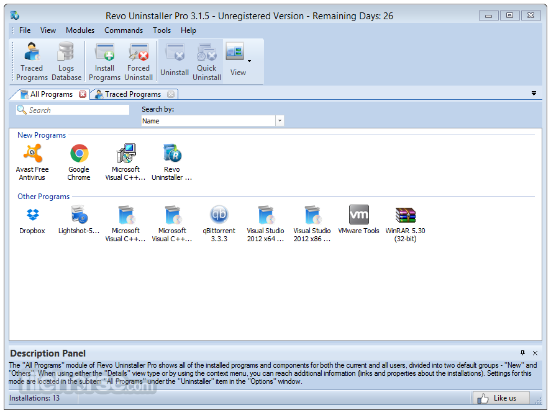Switch to the Traced Programs tab
551x413 pixels.
(x=133, y=94)
